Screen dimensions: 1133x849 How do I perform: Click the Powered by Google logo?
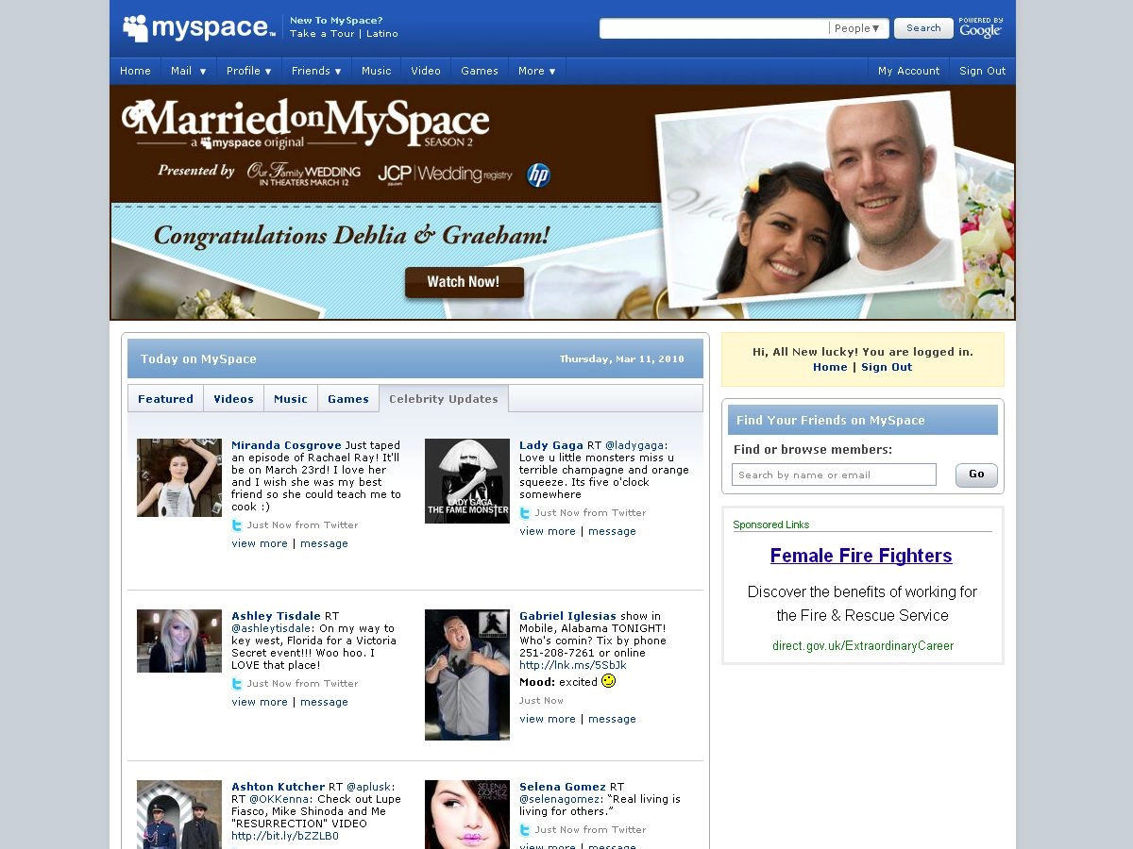[980, 27]
